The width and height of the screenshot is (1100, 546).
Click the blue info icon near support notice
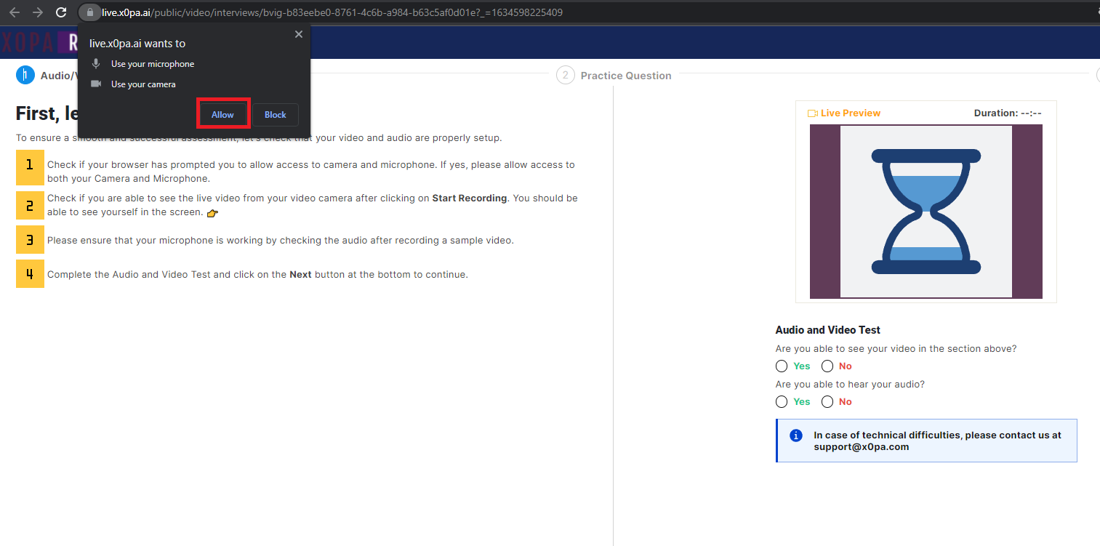point(795,435)
